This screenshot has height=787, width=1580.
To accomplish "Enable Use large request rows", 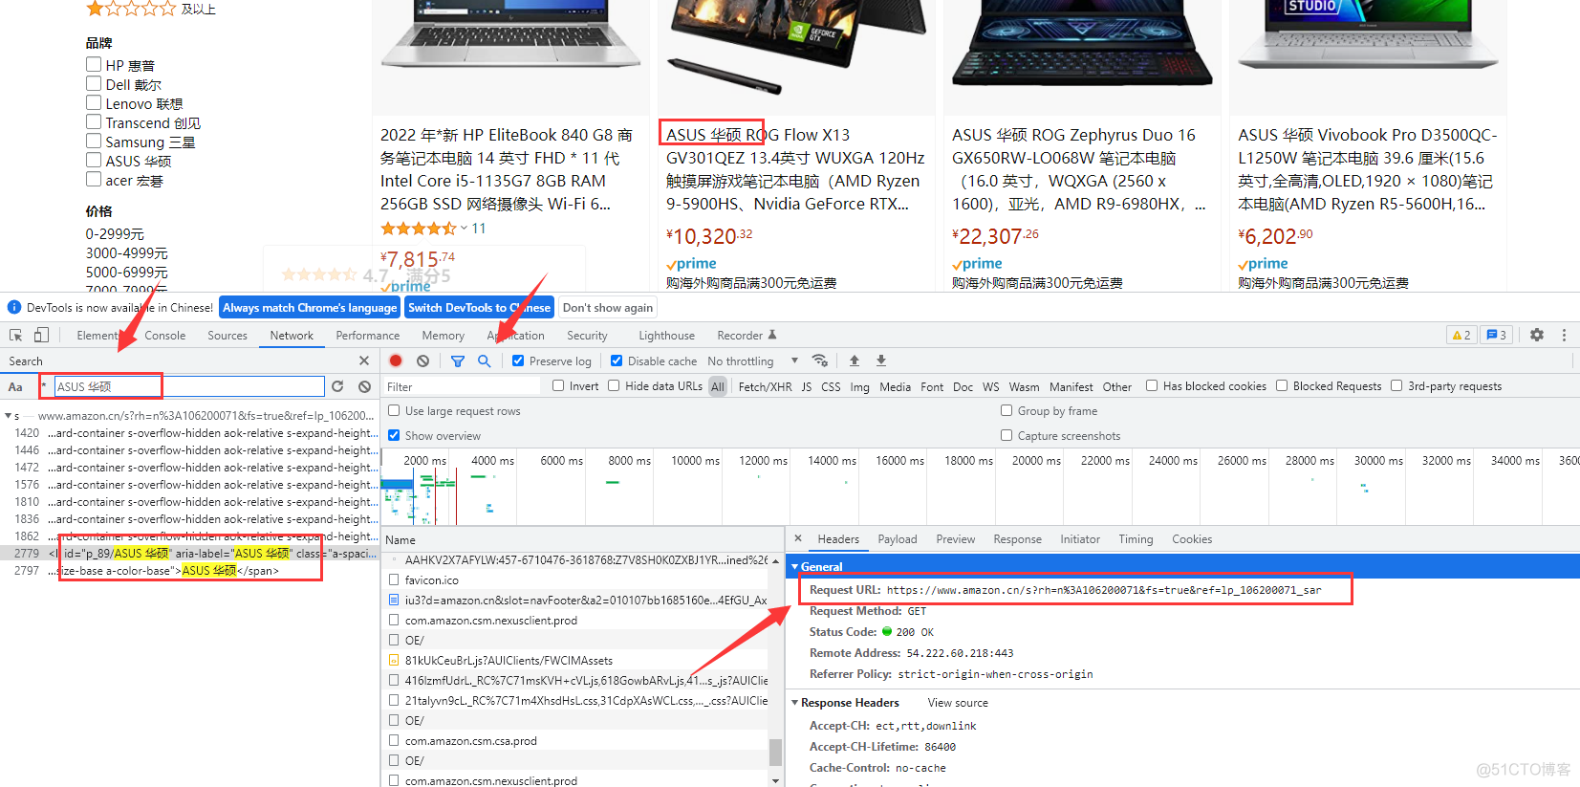I will tap(394, 410).
